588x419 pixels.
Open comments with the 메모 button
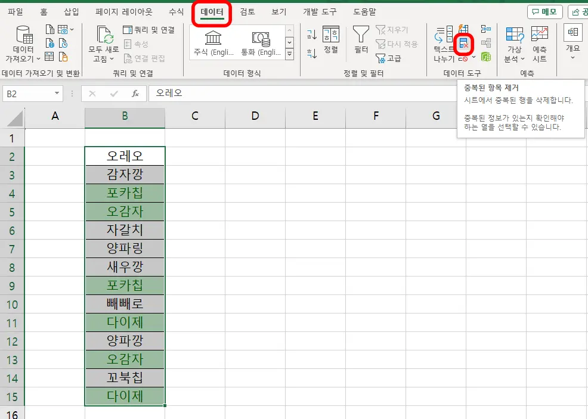(x=544, y=11)
